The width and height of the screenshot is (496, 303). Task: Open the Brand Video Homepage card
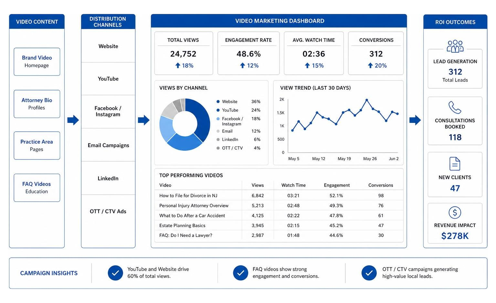pos(37,62)
